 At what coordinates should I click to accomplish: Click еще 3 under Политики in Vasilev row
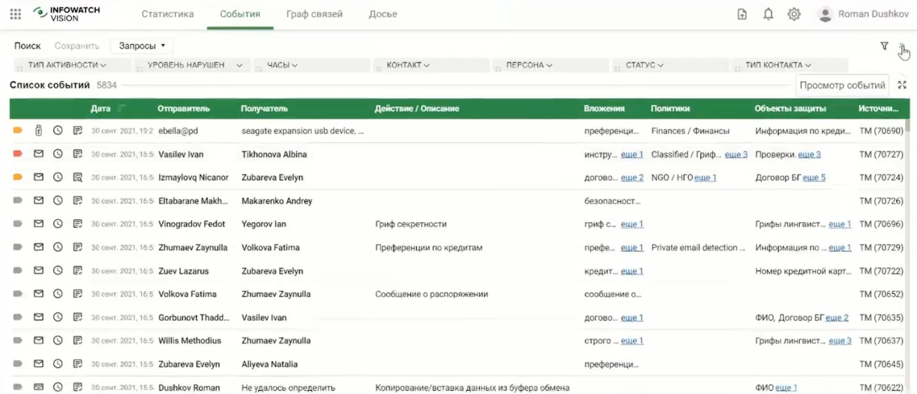pyautogui.click(x=736, y=154)
